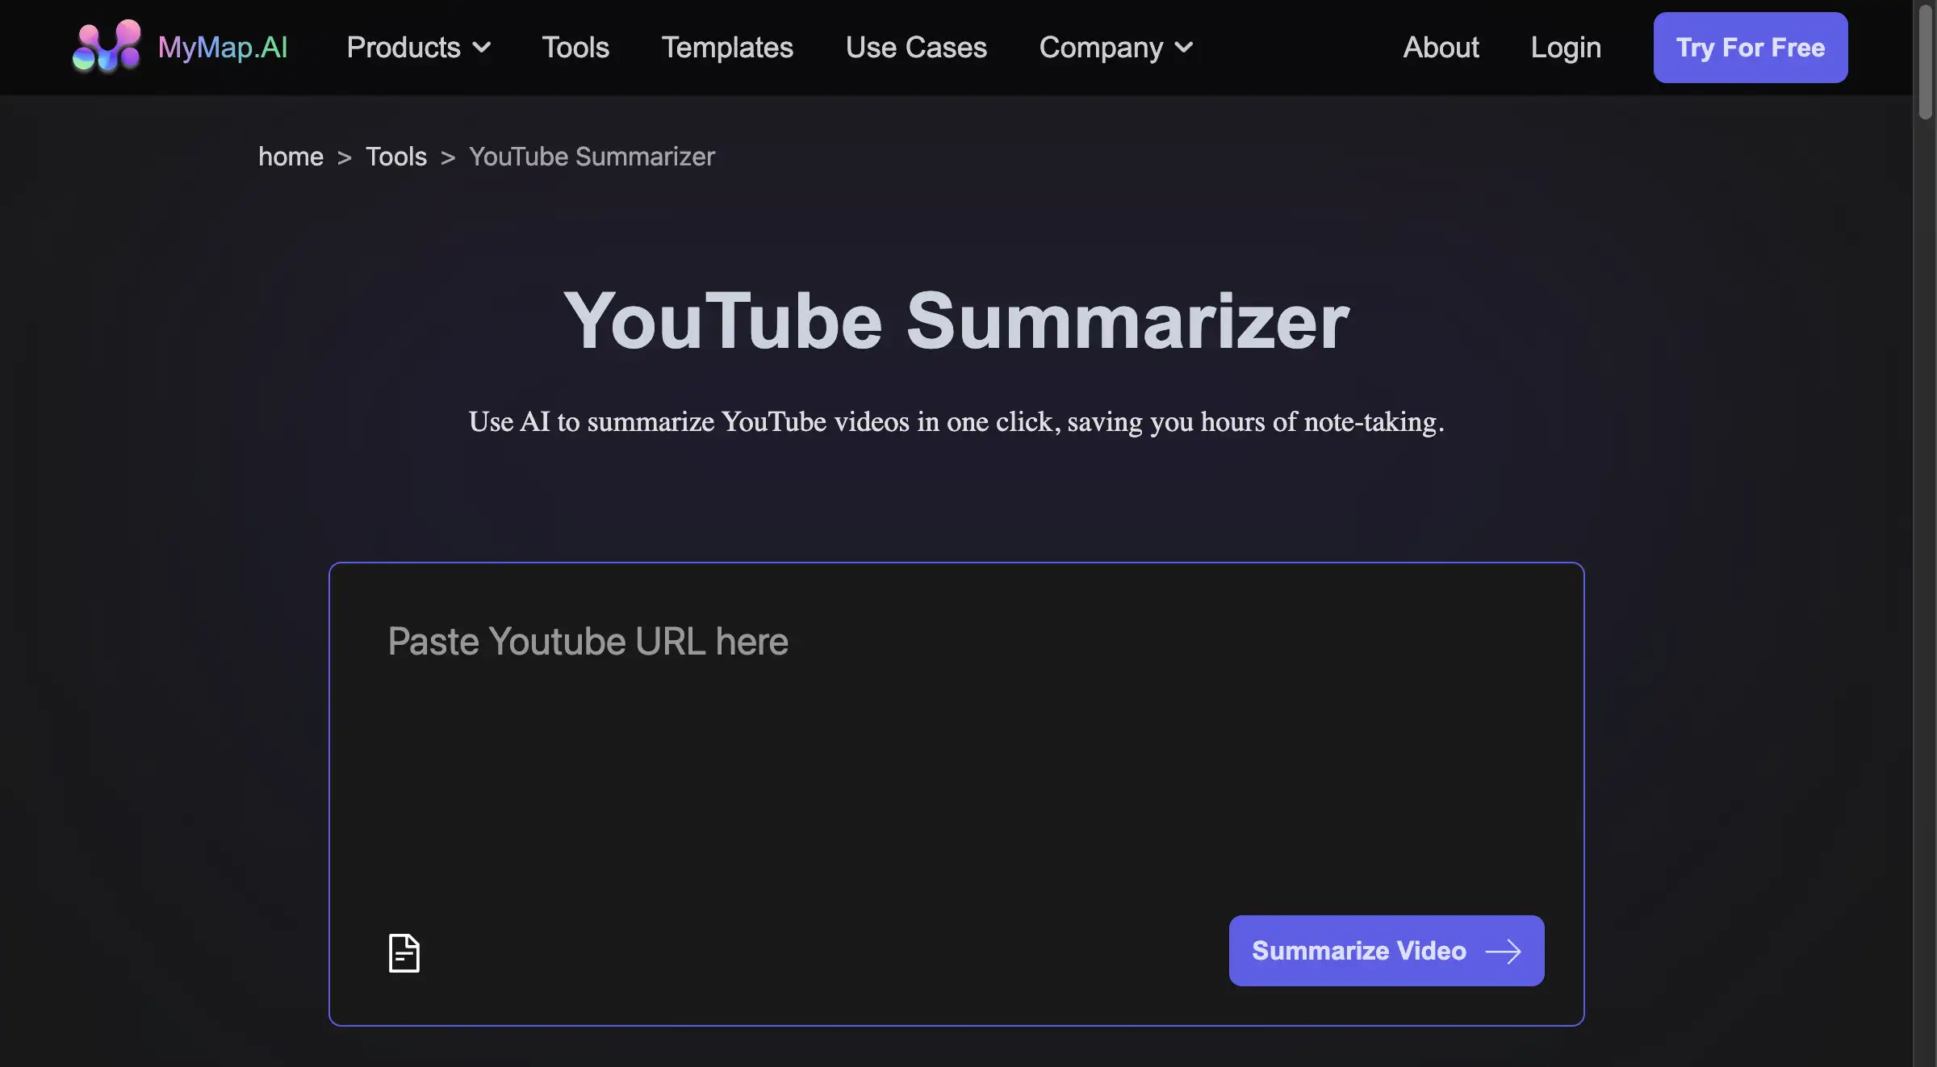Click the MyMap.AI brand name text
1937x1067 pixels.
pyautogui.click(x=224, y=47)
